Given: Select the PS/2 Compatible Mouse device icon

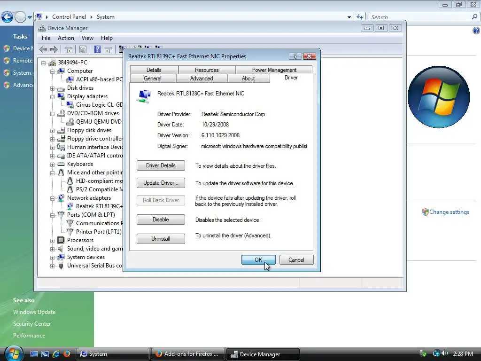Looking at the screenshot, I should 70,189.
